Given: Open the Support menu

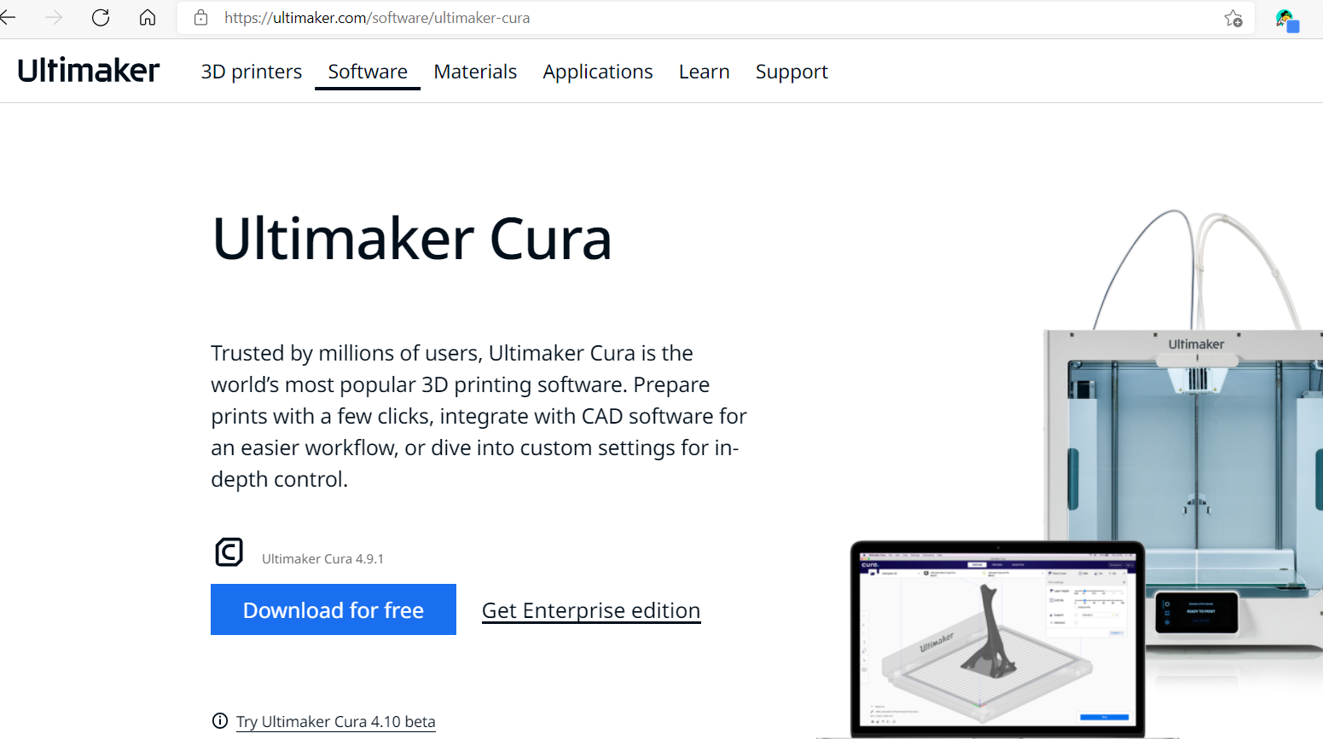Looking at the screenshot, I should pos(792,72).
